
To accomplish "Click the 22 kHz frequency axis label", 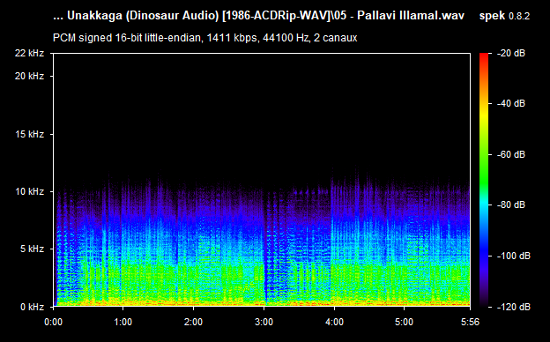I will coord(29,53).
